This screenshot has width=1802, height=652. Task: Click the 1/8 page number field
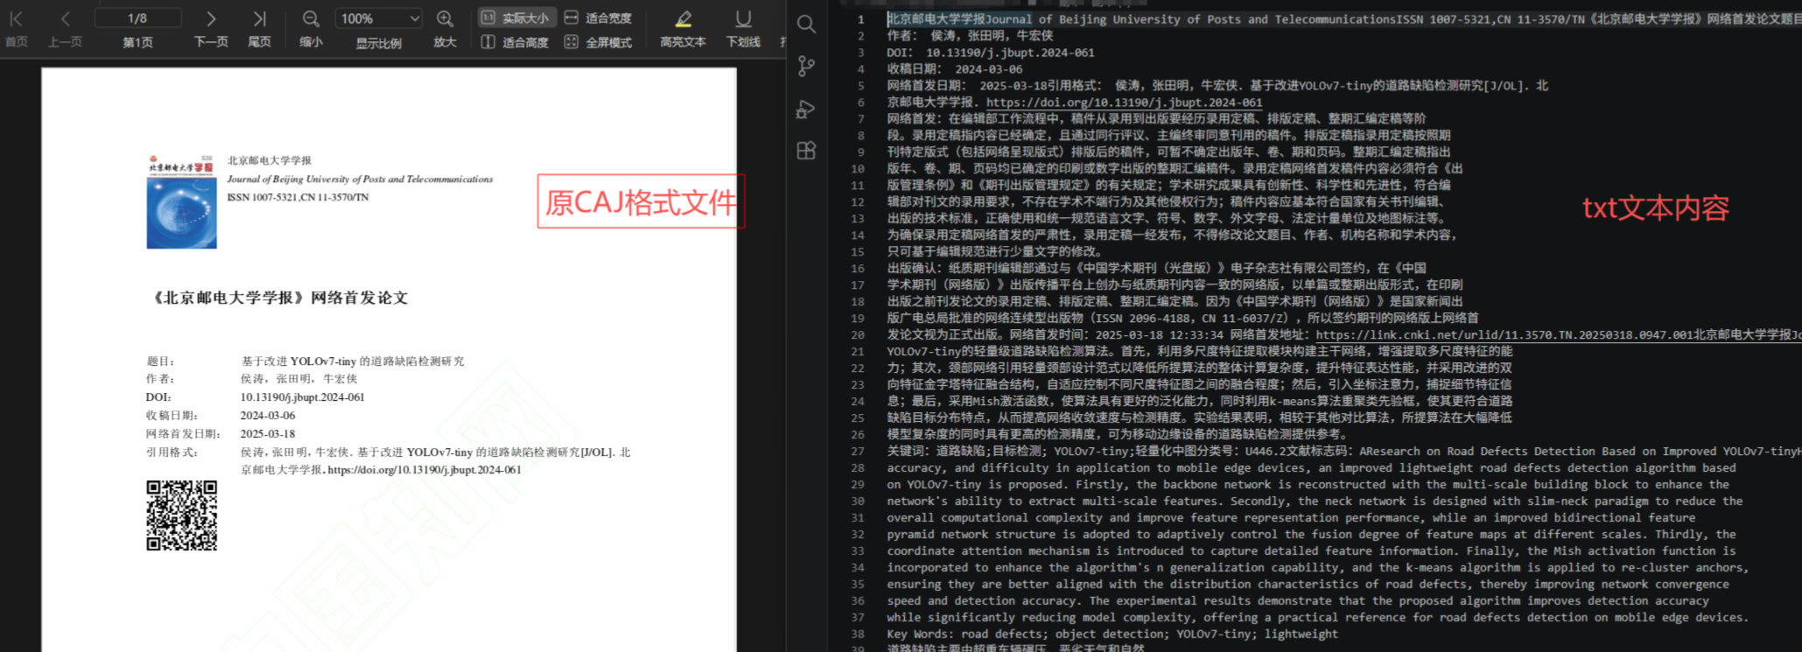tap(137, 18)
